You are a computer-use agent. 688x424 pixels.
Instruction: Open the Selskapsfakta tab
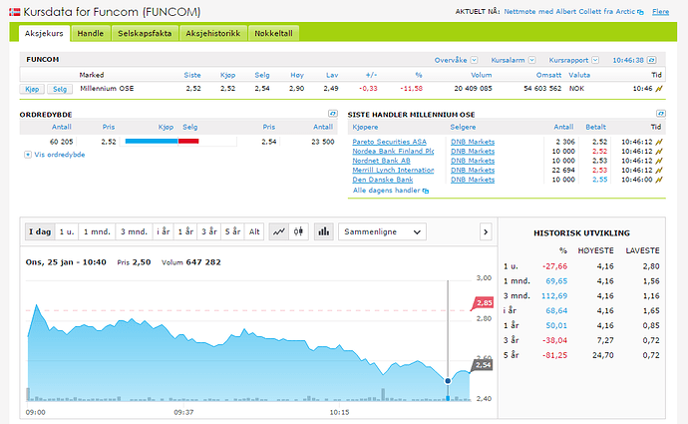tap(145, 33)
